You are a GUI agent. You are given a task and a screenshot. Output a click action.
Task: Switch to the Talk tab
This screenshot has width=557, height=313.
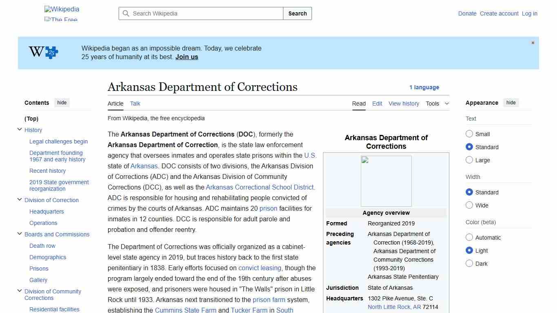(135, 104)
